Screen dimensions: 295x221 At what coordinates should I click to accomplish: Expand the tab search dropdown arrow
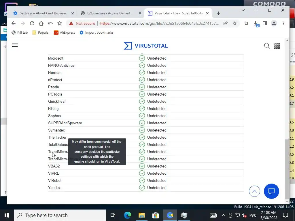tap(243, 10)
